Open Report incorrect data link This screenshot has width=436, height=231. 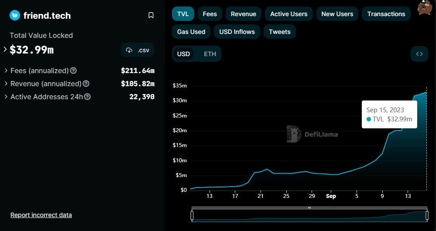[41, 215]
